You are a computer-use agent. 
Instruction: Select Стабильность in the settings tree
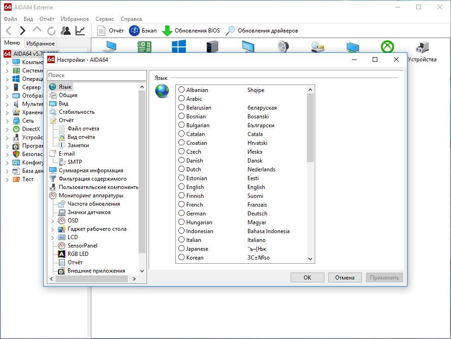tap(76, 112)
